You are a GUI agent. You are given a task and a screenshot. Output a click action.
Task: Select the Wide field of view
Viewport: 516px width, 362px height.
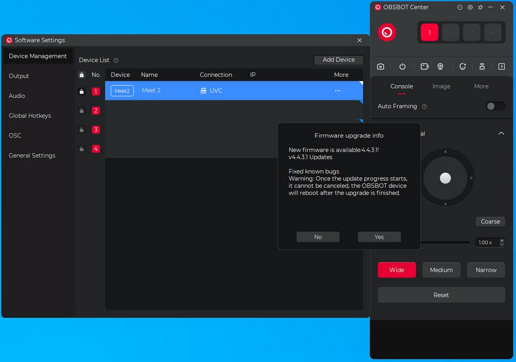(x=397, y=270)
